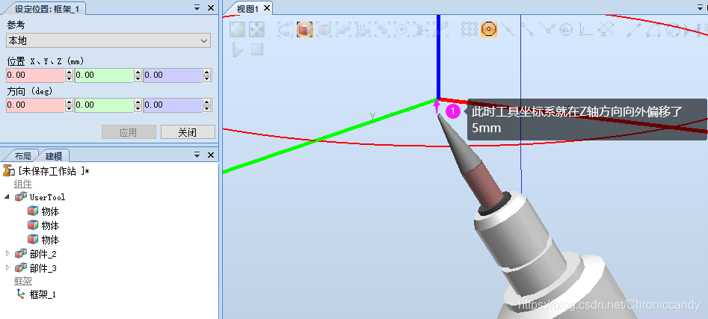
Task: Increase Y position with its up spinner
Action: pos(138,72)
